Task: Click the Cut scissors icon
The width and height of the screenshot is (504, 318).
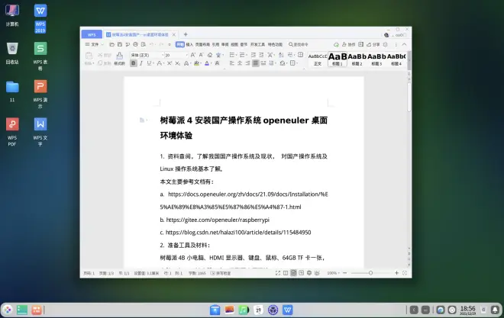Action: (x=100, y=55)
